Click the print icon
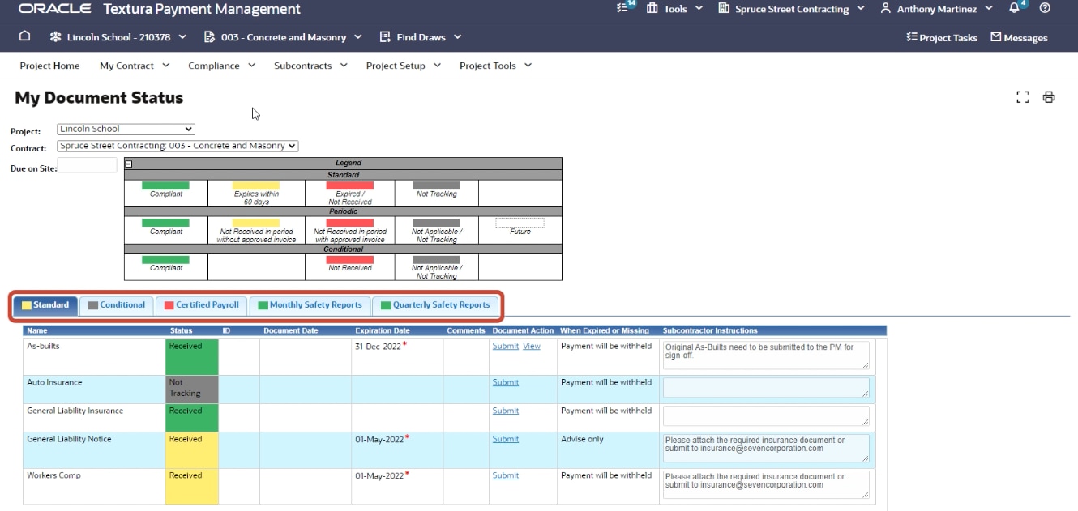 (1049, 97)
